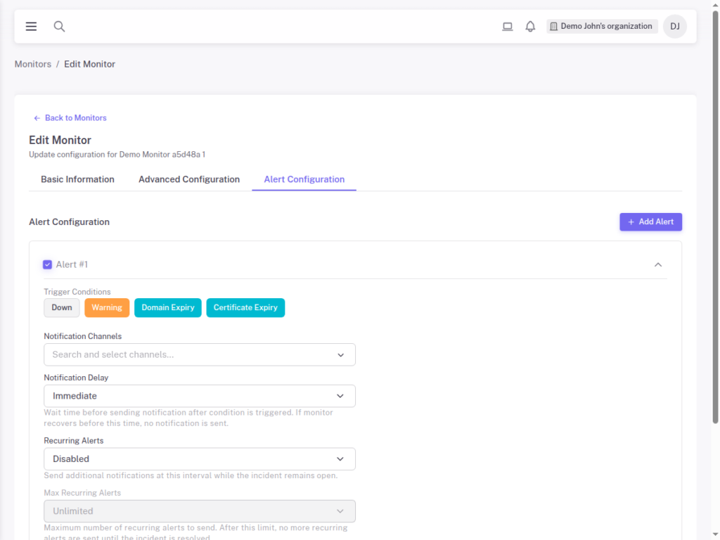This screenshot has height=540, width=720.
Task: Click the search magnifier icon
Action: pos(60,27)
